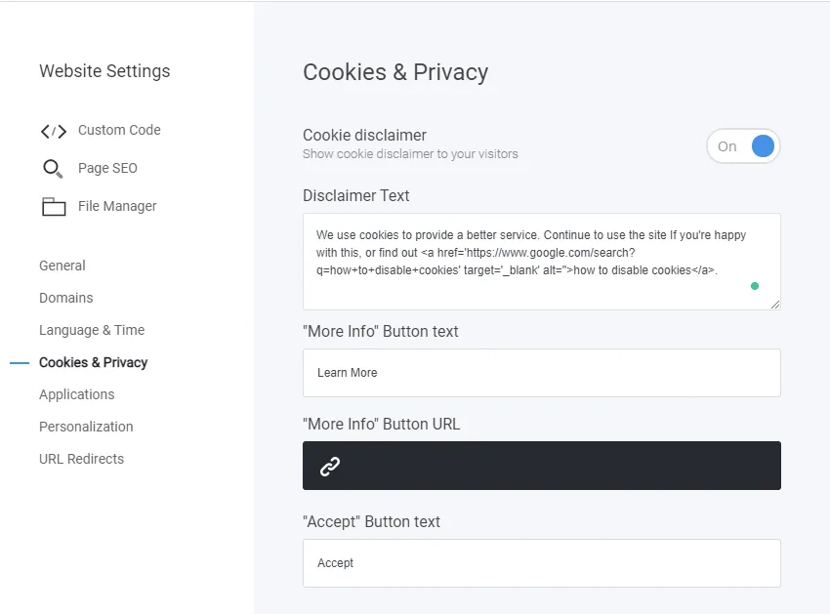Open the Applications settings section

click(x=76, y=394)
